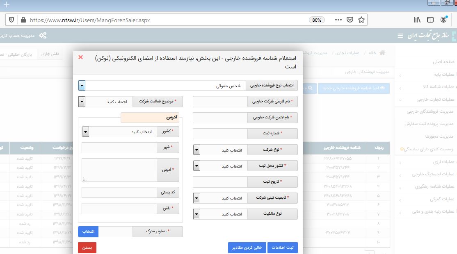Click the ردیف column header
457x254 pixels.
click(x=379, y=148)
